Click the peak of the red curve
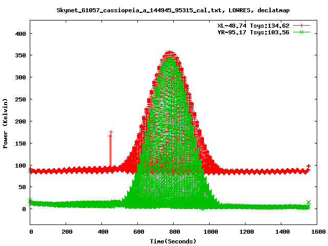 coord(170,52)
